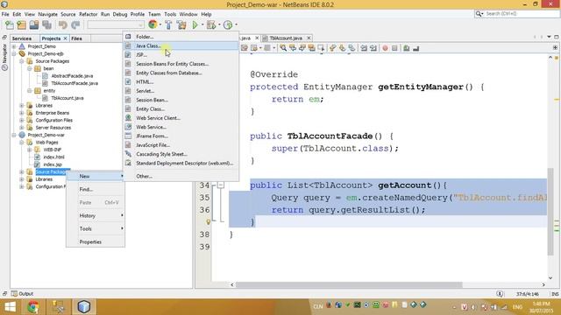Click the Find Next Occurrence editor icon
Image resolution: width=561 pixels, height=315 pixels.
tap(302, 48)
